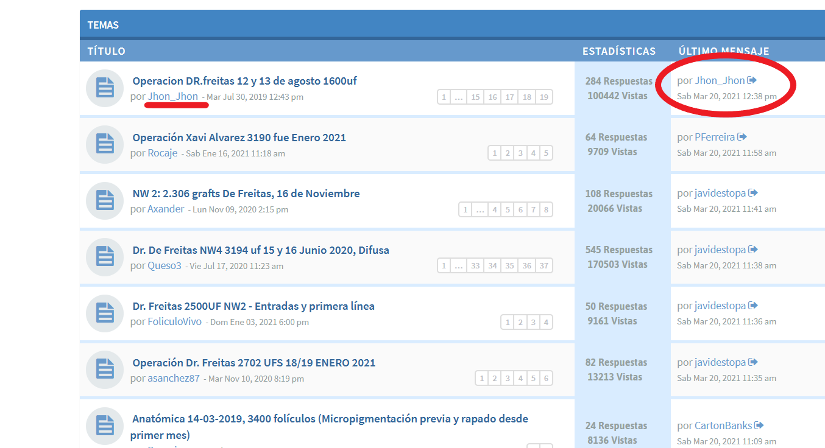This screenshot has height=448, width=825.
Task: Open page 8 of the NW 2 thread
Action: pyautogui.click(x=546, y=210)
